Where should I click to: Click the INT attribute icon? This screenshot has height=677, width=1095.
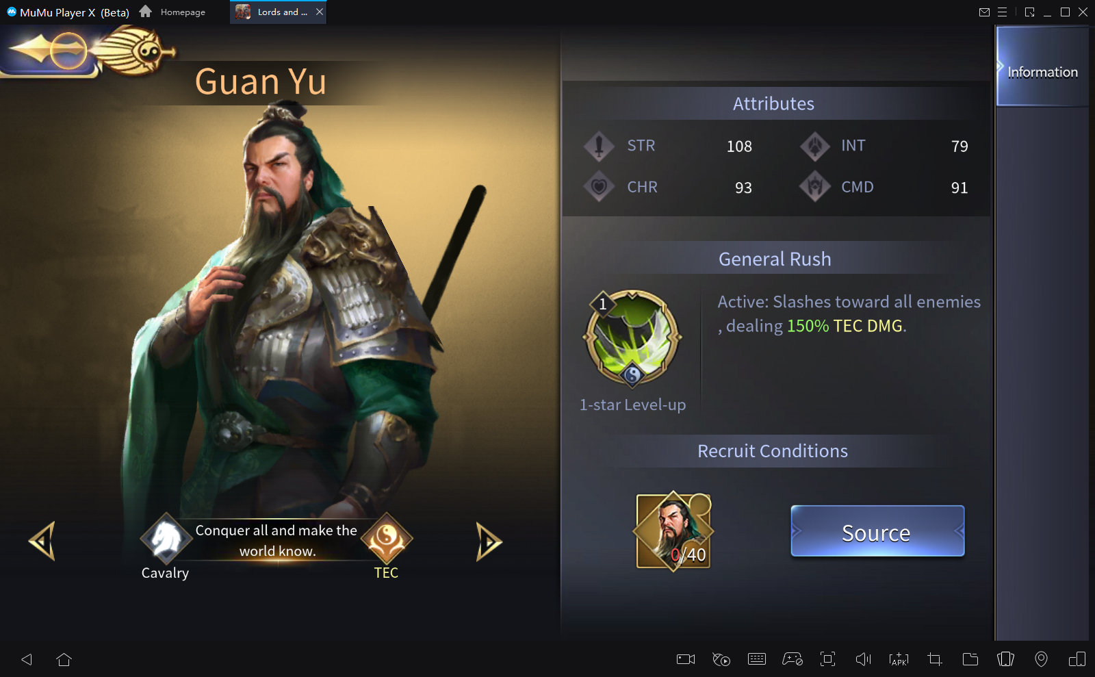[814, 146]
